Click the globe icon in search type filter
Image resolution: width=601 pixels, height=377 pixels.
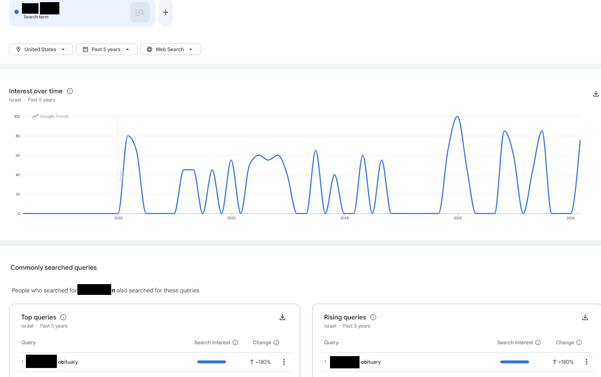(150, 49)
